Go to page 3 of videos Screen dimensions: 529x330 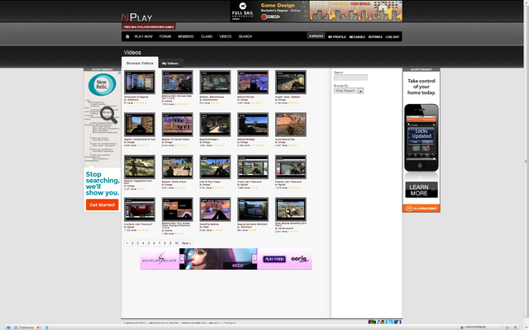(138, 243)
